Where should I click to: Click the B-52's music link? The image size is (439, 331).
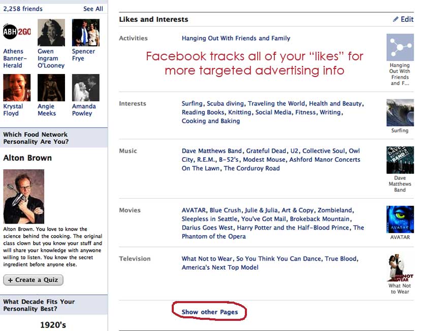229,160
